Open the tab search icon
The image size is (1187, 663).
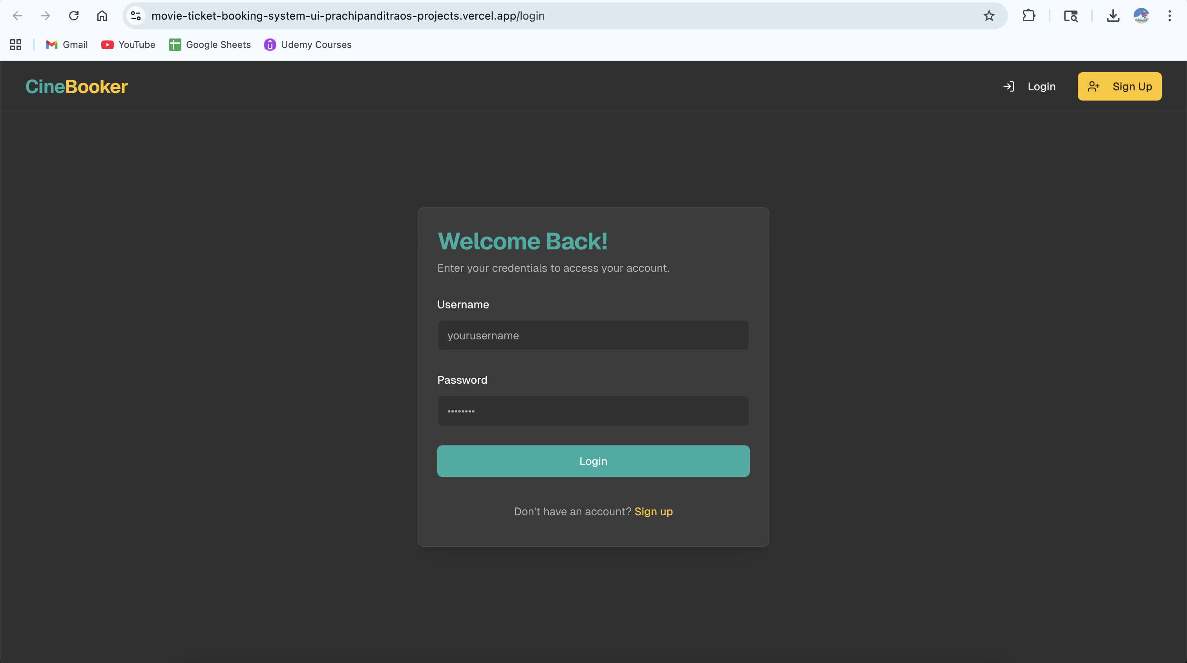(1070, 16)
